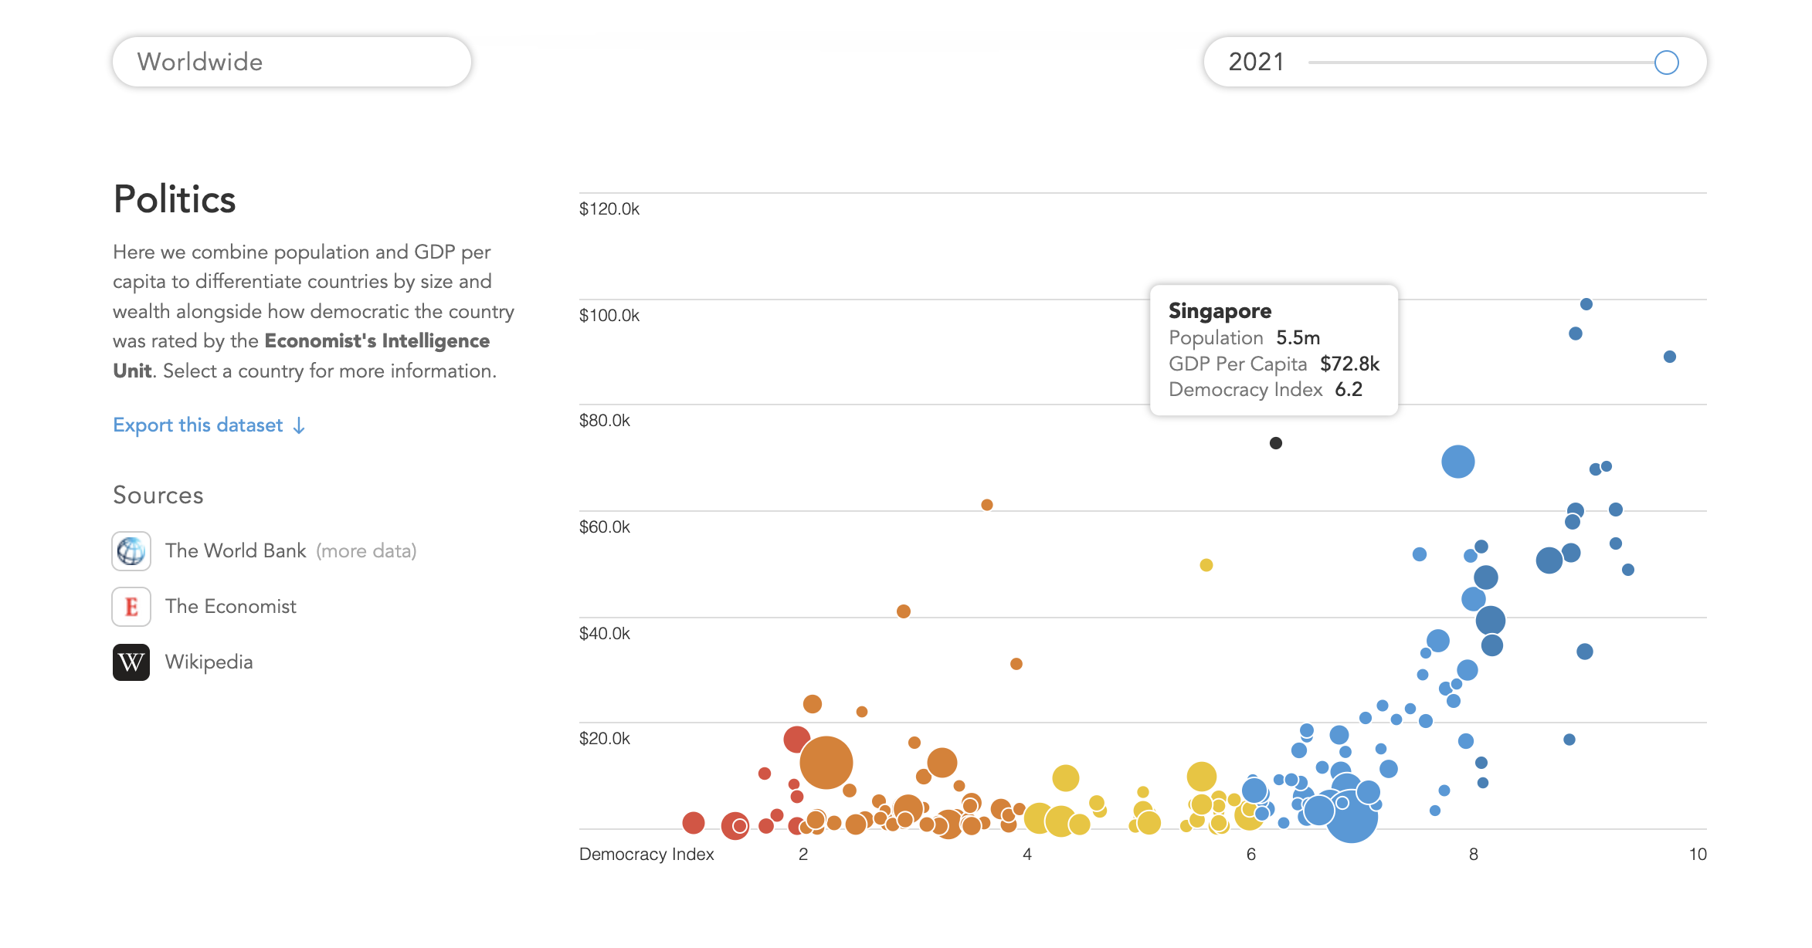The image size is (1812, 948).
Task: Select the highlighted Singapore black dot
Action: [x=1276, y=443]
